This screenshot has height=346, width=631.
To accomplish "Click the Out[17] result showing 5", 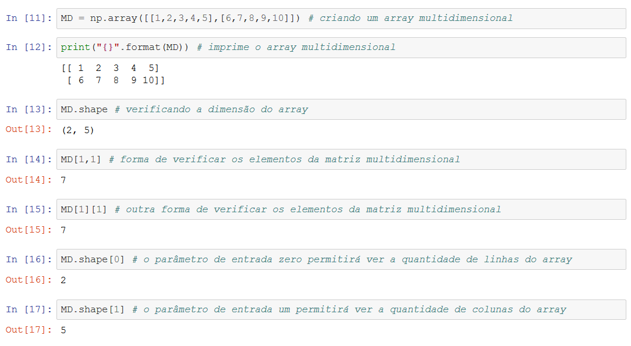I will click(x=62, y=330).
